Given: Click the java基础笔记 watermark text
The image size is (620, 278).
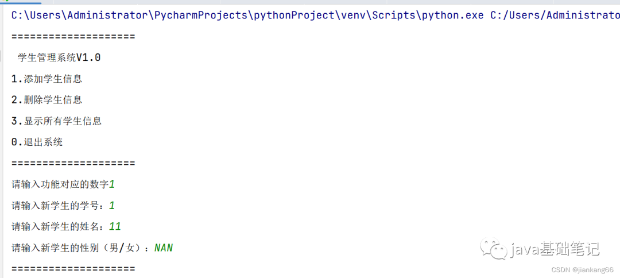Looking at the screenshot, I should 555,249.
